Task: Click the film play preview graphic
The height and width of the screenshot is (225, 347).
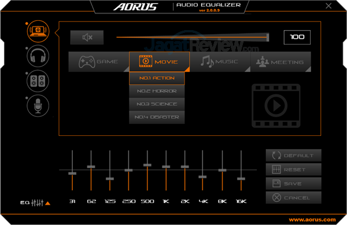Action: (x=276, y=106)
